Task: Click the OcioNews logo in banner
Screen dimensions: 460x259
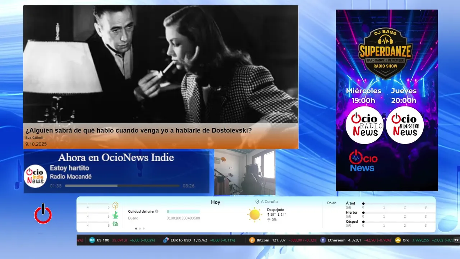Action: point(363,160)
